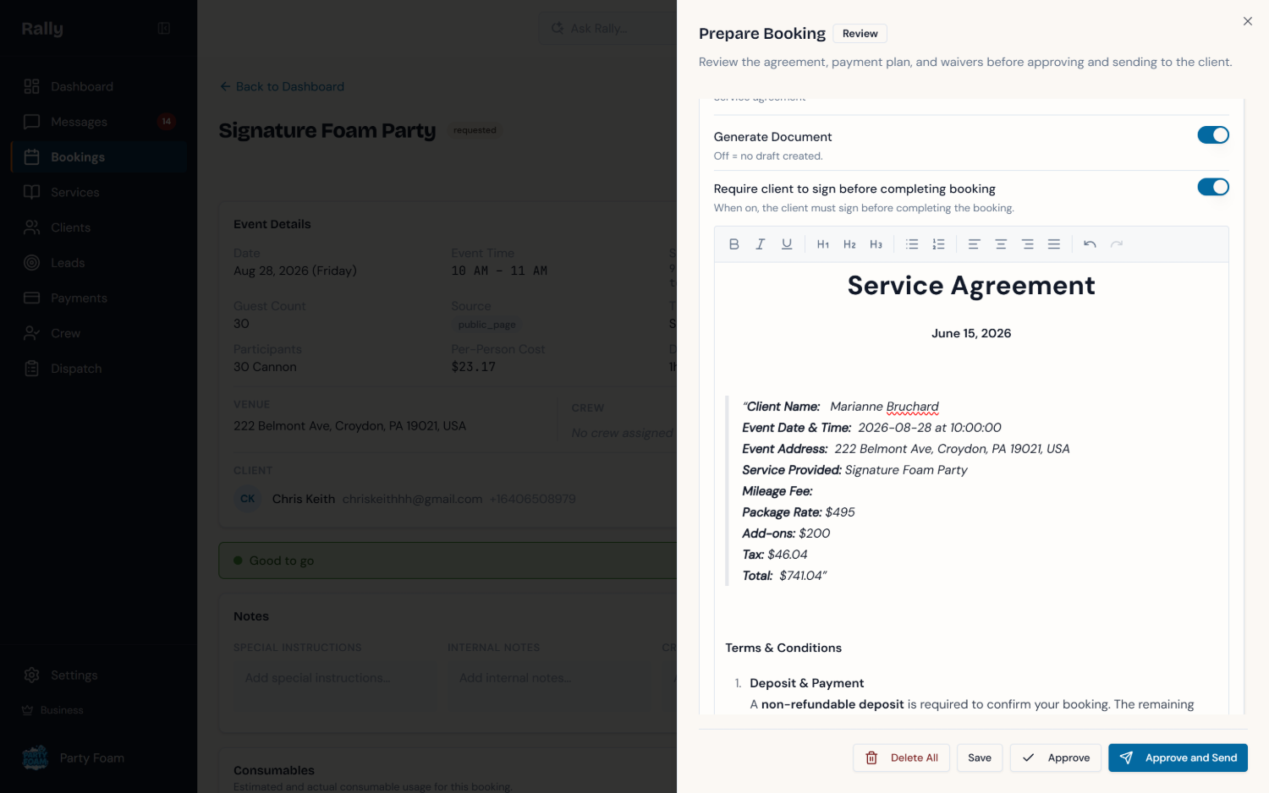Screen dimensions: 1269x793
Task: Click the Package Rate $495 line
Action: tap(799, 512)
